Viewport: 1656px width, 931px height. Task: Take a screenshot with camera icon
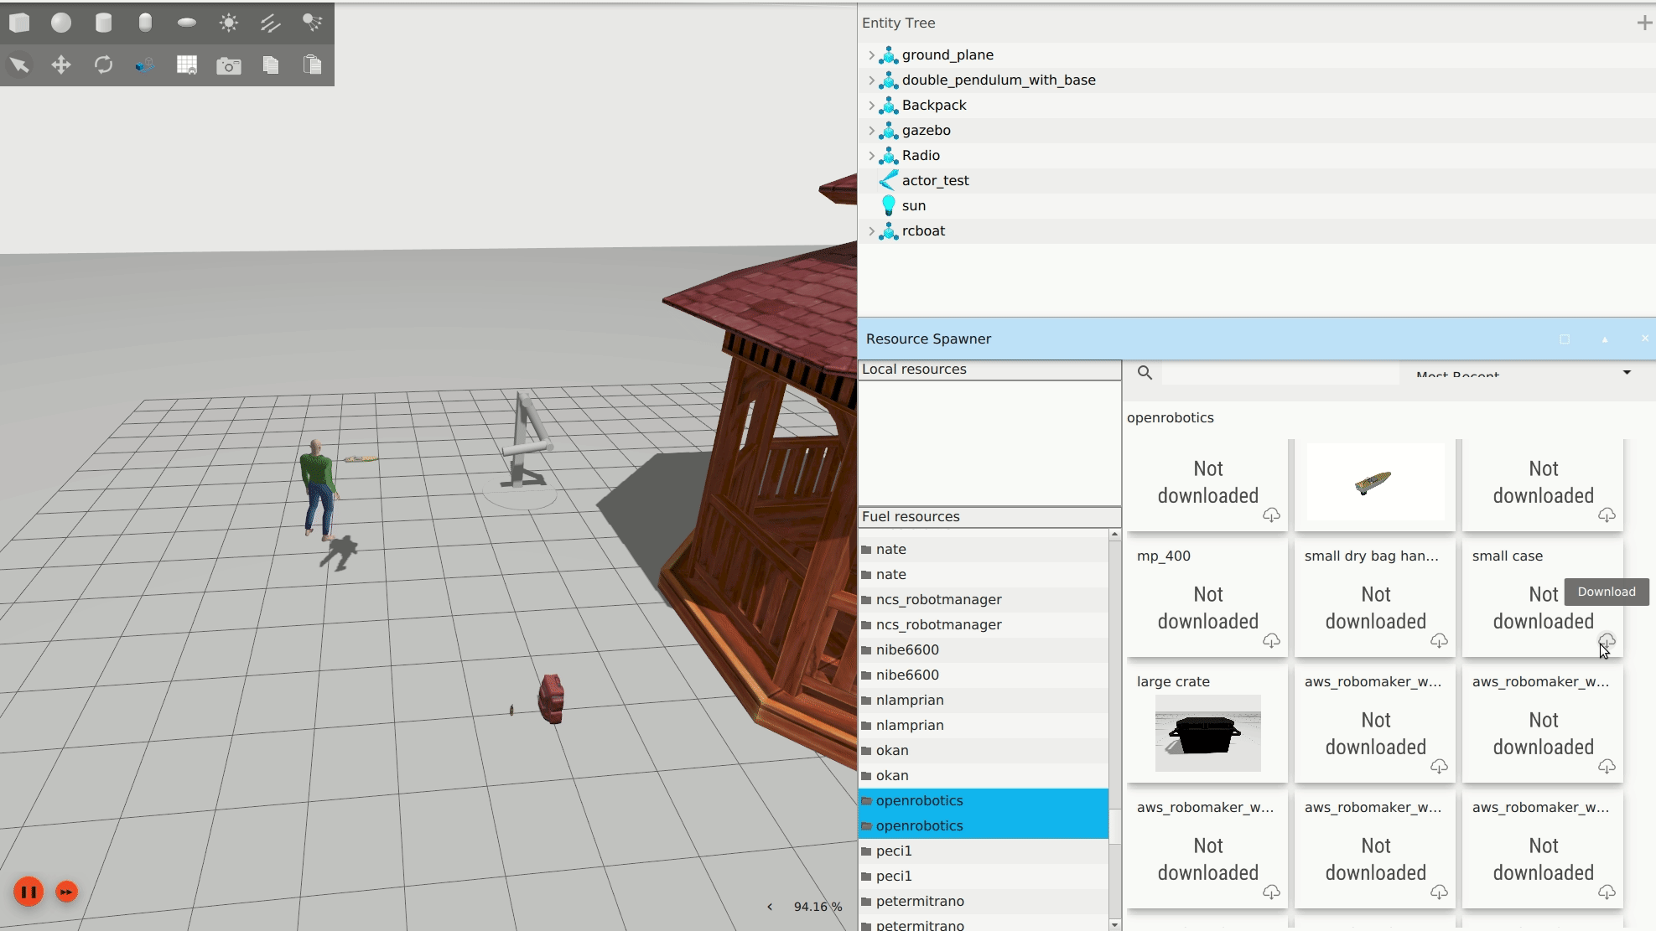(228, 65)
